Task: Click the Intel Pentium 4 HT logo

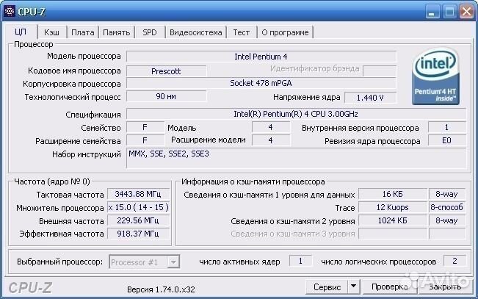Action: [x=435, y=76]
